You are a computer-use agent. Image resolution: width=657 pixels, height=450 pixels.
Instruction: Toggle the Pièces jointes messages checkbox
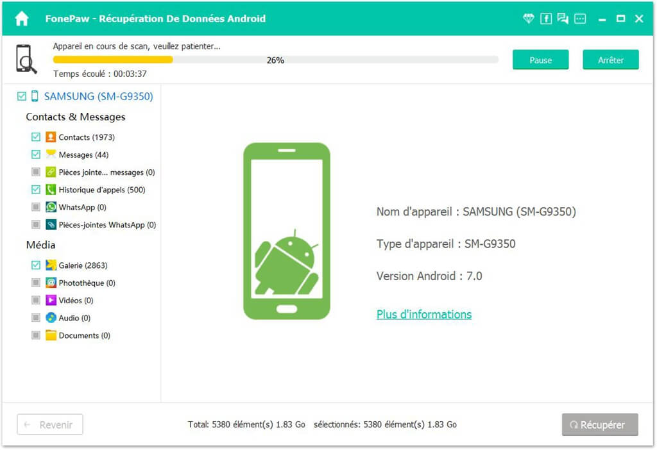[36, 172]
